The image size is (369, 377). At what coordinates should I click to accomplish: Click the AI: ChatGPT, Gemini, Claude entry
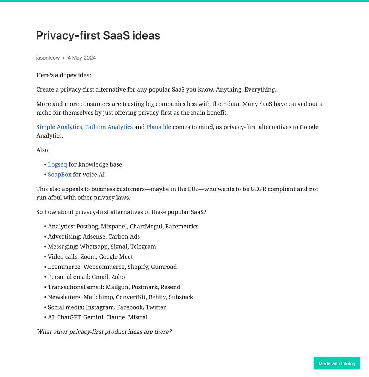[x=98, y=317]
